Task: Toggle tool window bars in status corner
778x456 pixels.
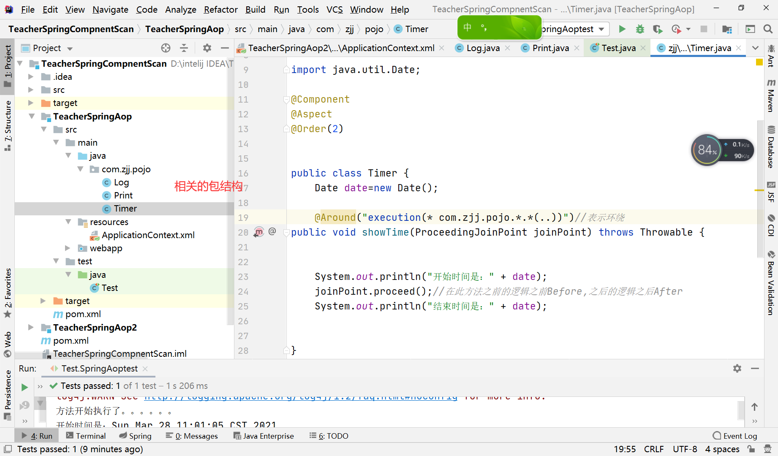Action: 8,449
